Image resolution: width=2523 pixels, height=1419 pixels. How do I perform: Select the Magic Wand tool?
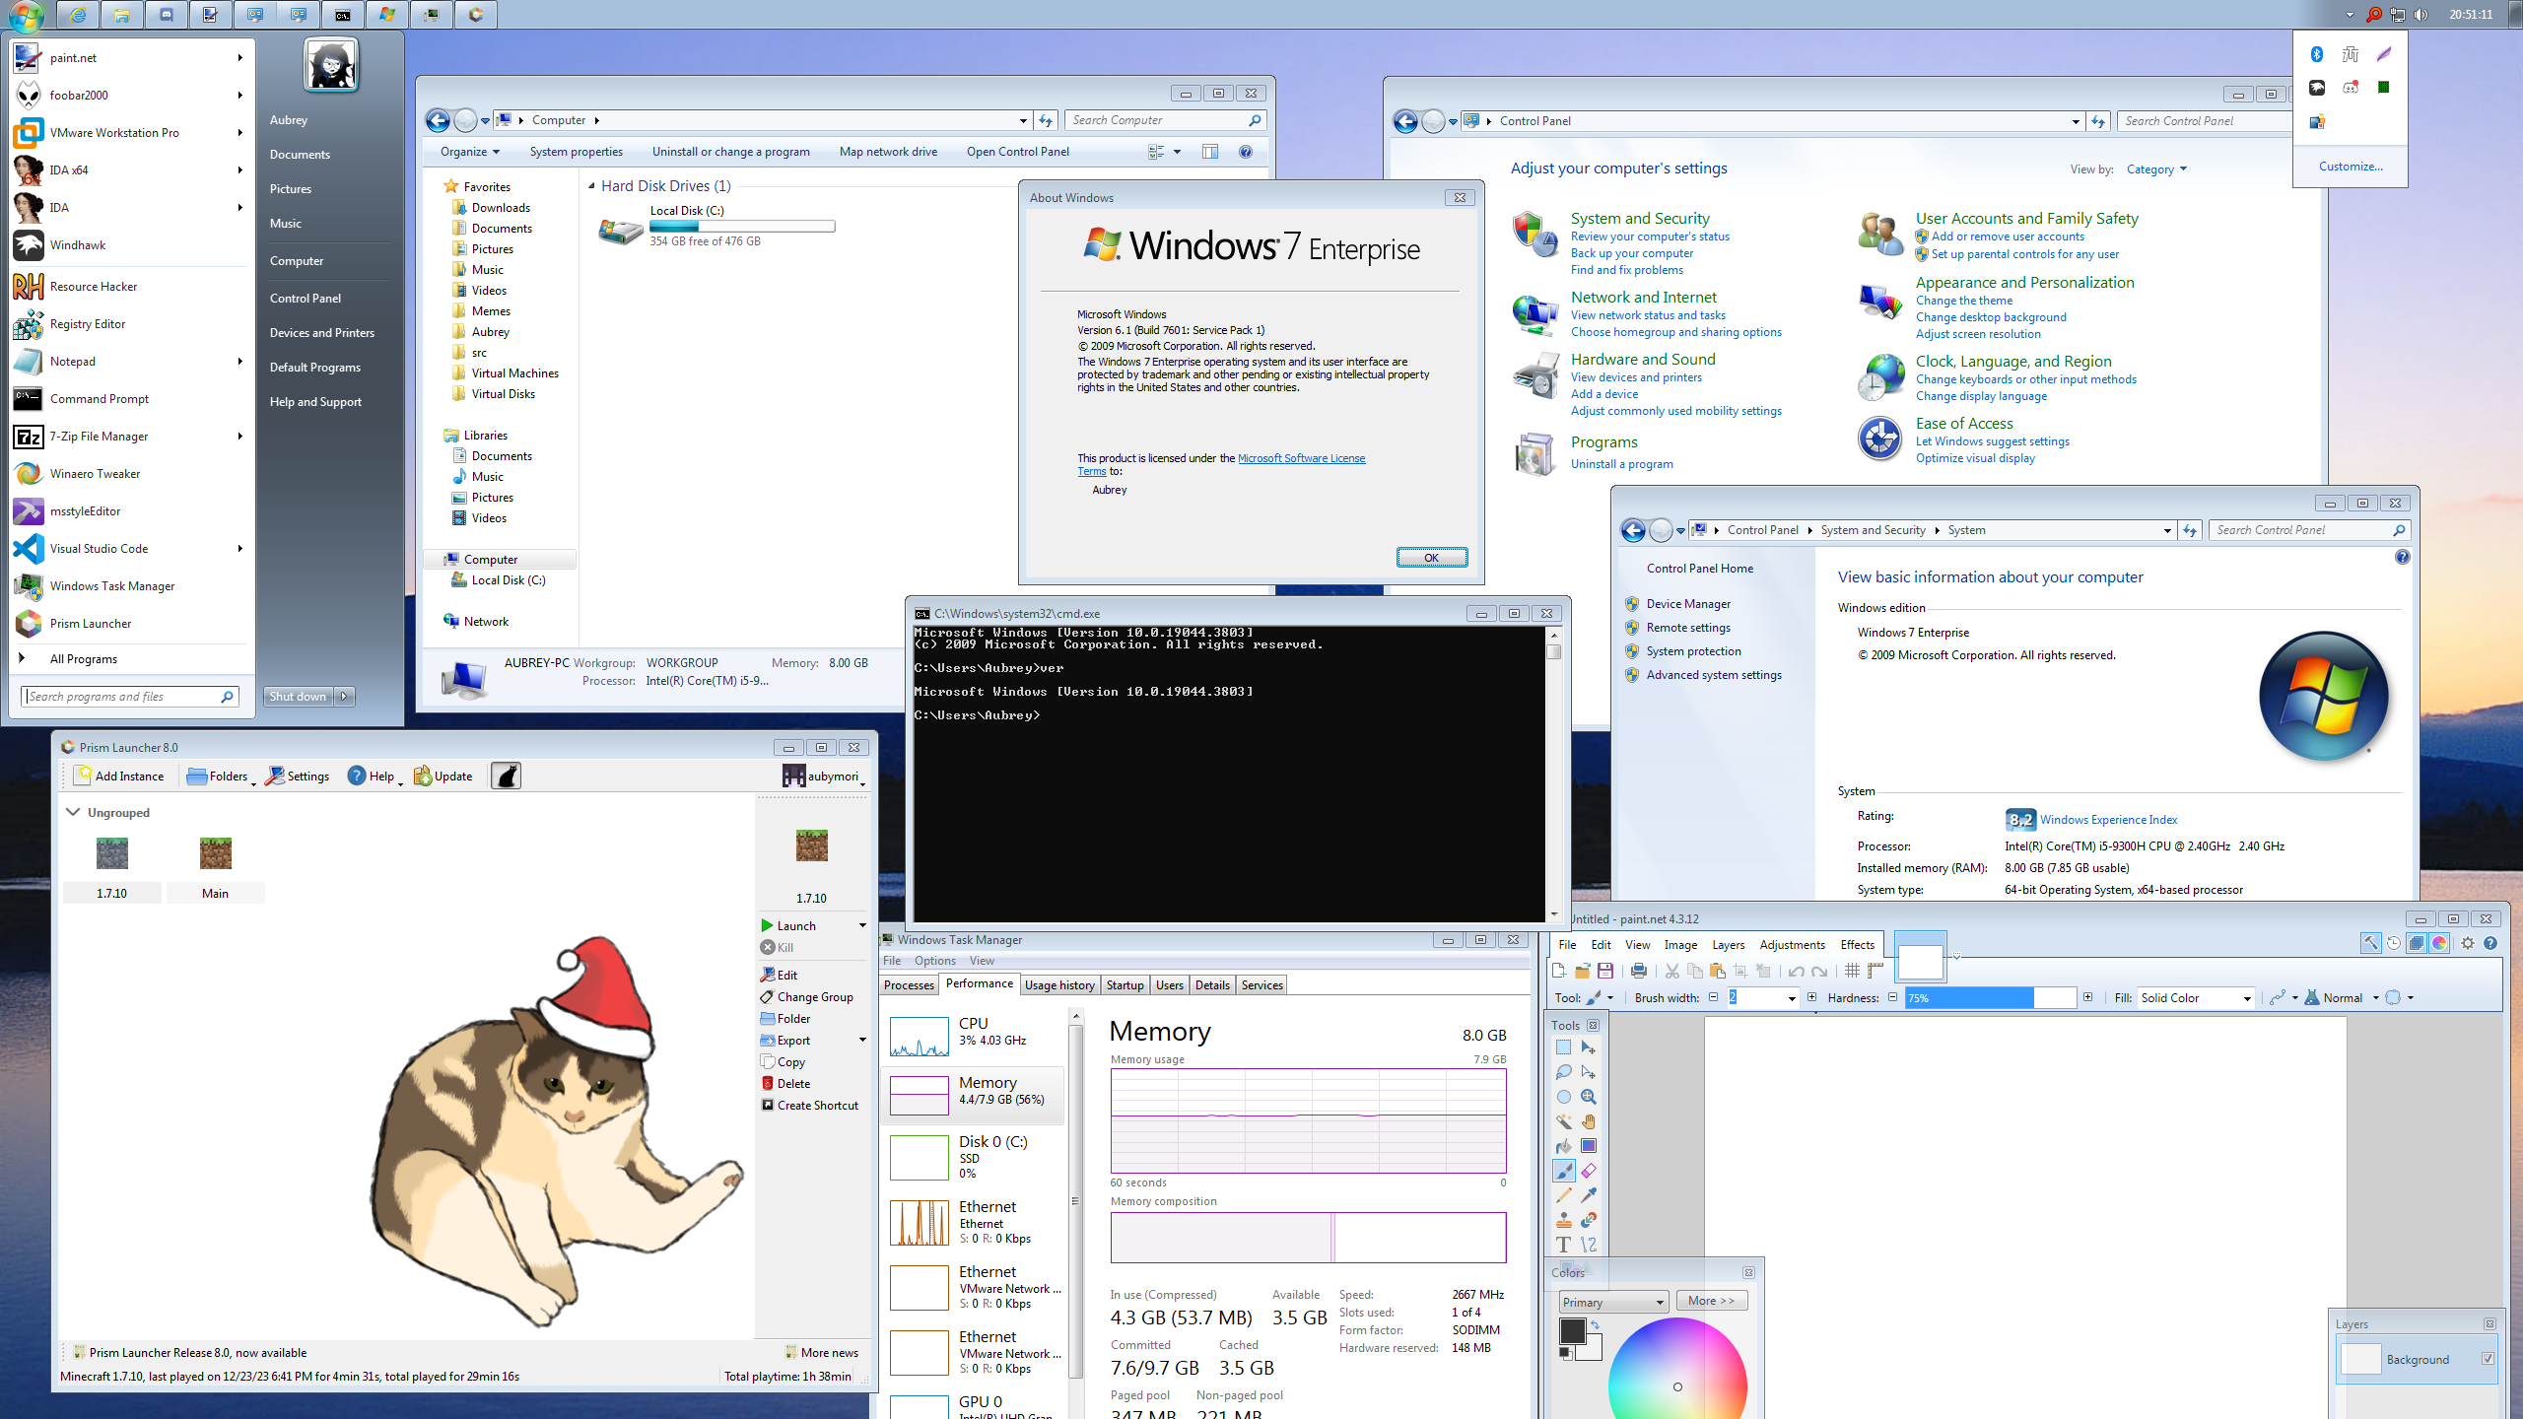[1564, 1121]
